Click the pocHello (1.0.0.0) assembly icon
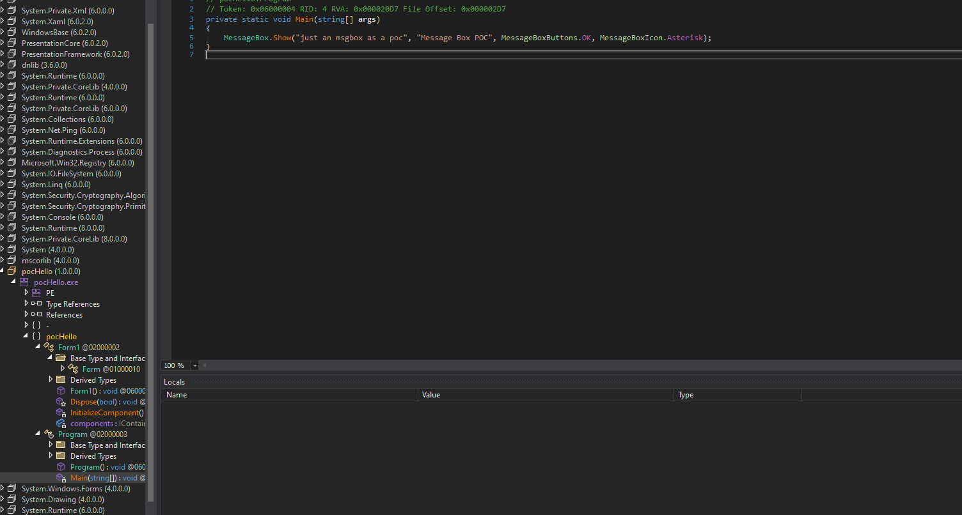This screenshot has height=515, width=962. (x=12, y=272)
